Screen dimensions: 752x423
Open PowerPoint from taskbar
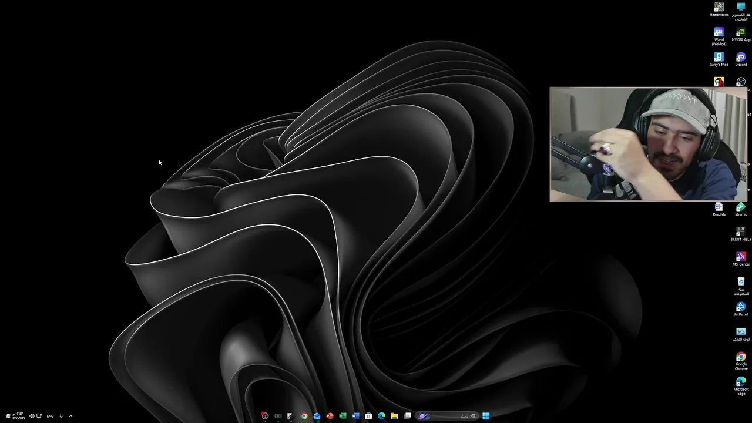(330, 416)
